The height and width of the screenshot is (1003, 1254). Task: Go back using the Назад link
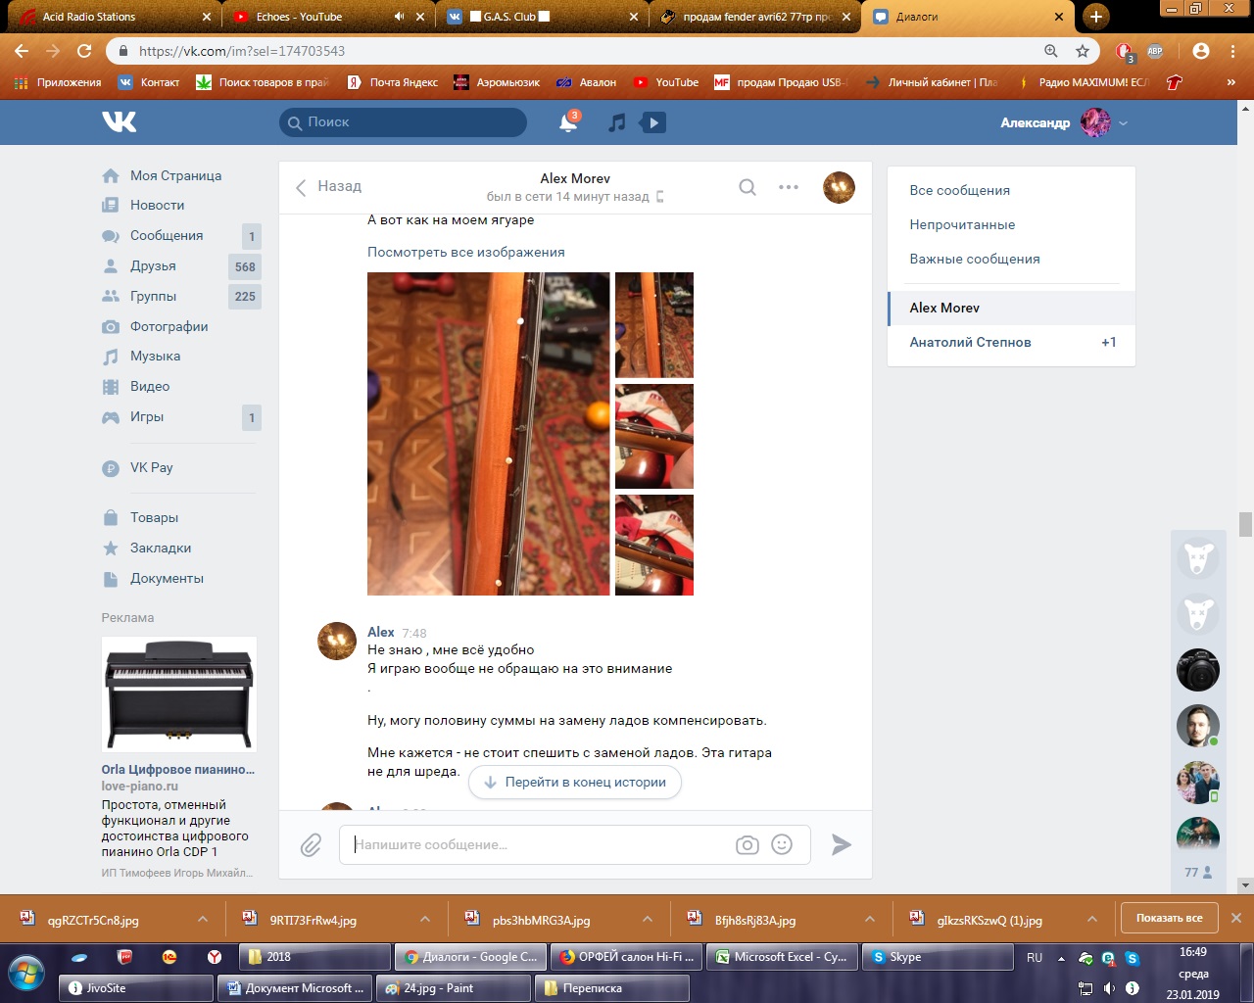329,186
